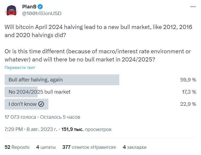
Task: Click the 4 закладки bookmarks count
Action: [134, 147]
